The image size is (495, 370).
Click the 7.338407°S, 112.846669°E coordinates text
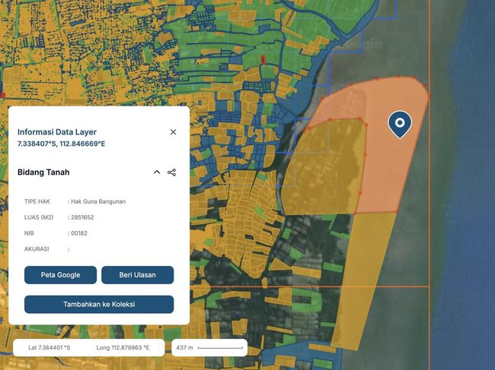click(61, 144)
